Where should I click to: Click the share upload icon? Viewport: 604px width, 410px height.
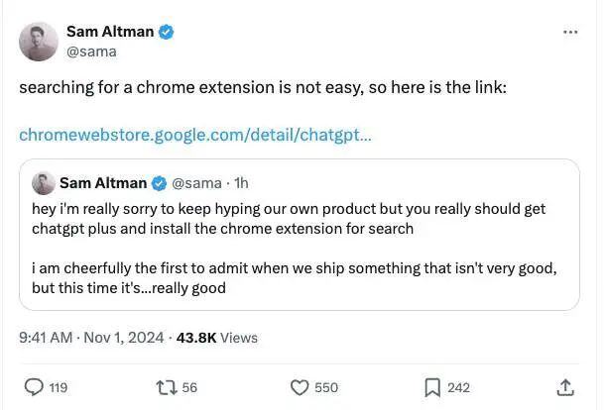[x=565, y=387]
